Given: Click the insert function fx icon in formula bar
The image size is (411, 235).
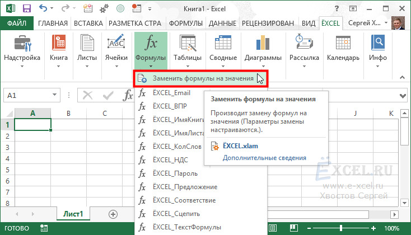Looking at the screenshot, I should pyautogui.click(x=128, y=95).
